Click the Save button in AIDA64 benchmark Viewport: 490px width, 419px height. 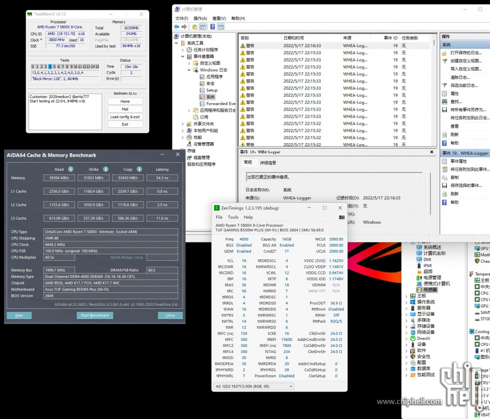(x=19, y=315)
